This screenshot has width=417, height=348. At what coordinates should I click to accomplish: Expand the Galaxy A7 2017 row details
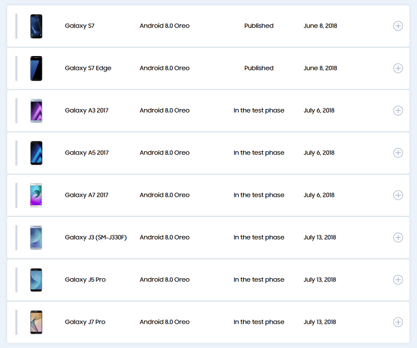point(398,195)
